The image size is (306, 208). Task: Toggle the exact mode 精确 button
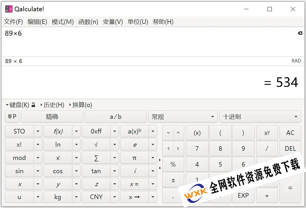click(52, 117)
